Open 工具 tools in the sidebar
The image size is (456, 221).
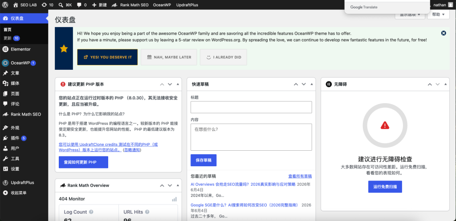point(24,159)
